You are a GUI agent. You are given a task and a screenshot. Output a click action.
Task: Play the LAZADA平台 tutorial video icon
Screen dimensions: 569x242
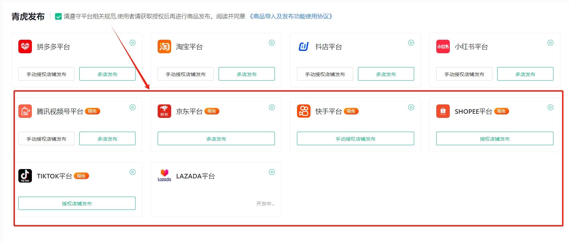272,172
